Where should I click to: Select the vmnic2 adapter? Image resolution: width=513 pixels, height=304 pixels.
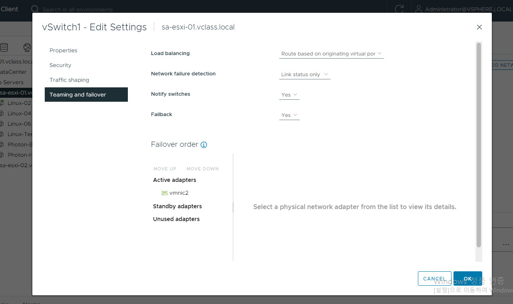click(179, 193)
